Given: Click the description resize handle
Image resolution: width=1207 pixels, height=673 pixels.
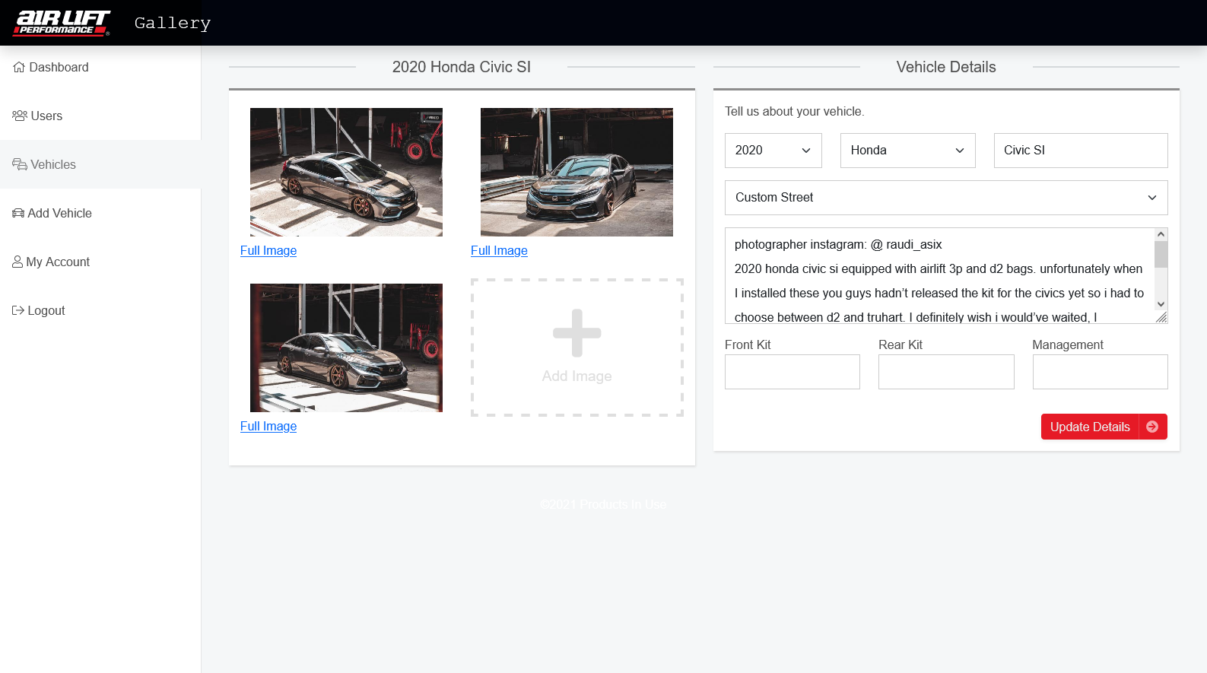Looking at the screenshot, I should pyautogui.click(x=1161, y=317).
